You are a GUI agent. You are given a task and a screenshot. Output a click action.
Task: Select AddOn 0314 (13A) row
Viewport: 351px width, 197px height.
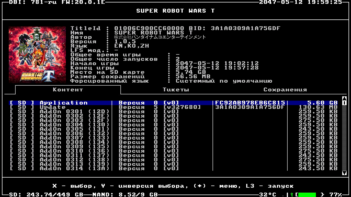tap(74, 169)
